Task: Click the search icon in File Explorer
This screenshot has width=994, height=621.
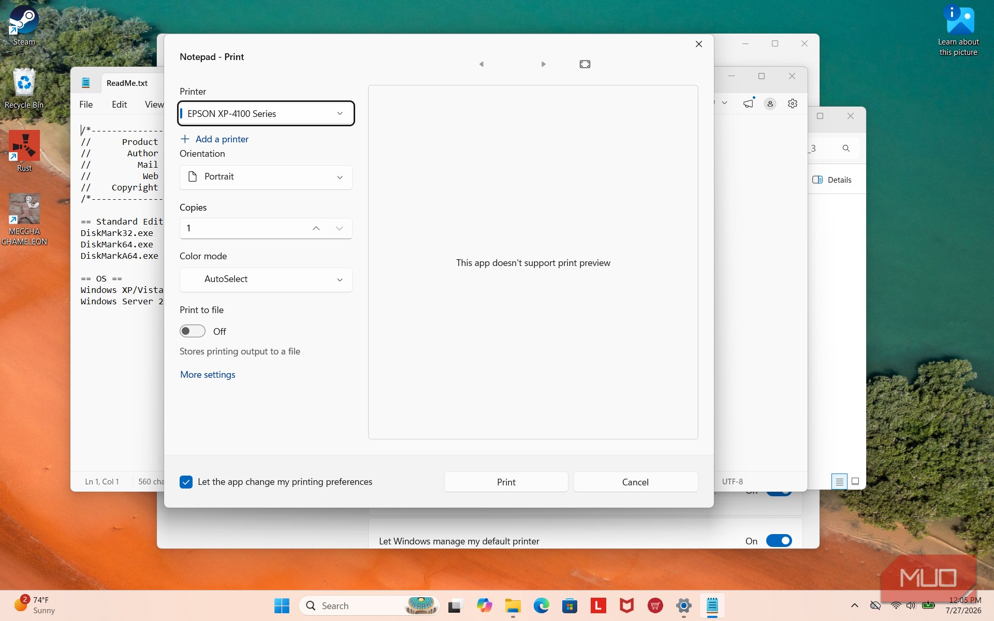Action: point(846,149)
